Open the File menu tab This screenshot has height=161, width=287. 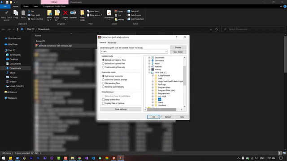tap(5, 6)
